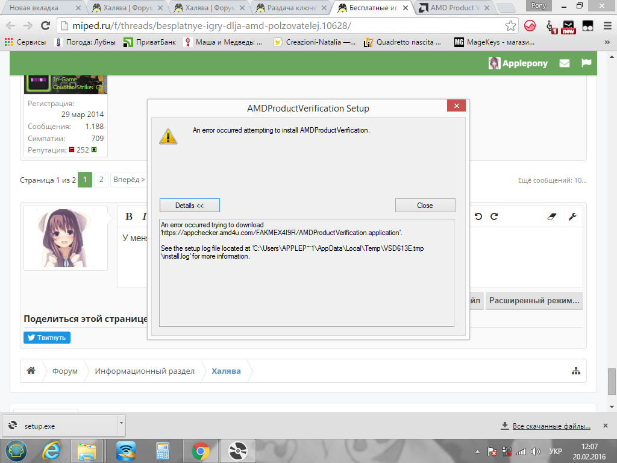Close downloads bar with X
This screenshot has height=463, width=617.
click(606, 426)
